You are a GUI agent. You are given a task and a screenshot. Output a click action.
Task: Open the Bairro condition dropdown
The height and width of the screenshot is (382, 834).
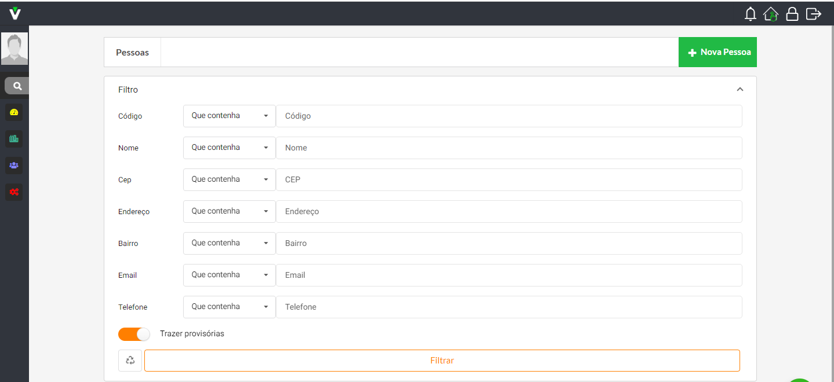(230, 243)
